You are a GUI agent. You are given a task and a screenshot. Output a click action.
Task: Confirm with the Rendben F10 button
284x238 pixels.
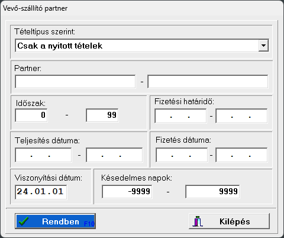point(55,221)
